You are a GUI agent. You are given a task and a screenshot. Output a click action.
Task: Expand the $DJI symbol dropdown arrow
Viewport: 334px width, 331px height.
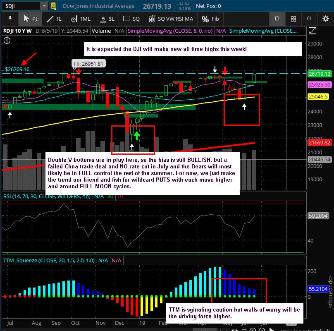(44, 6)
